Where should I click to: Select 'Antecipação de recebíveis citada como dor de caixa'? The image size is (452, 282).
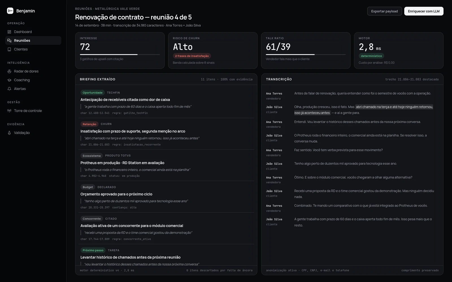coord(125,100)
